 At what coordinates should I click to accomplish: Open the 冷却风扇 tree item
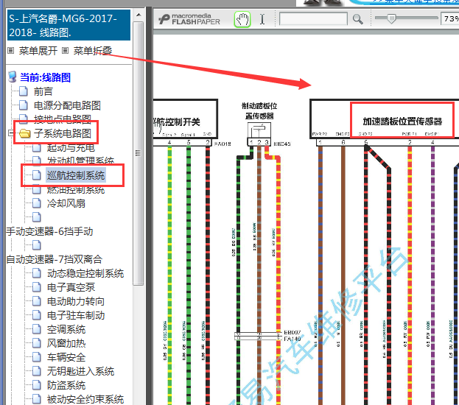(66, 203)
